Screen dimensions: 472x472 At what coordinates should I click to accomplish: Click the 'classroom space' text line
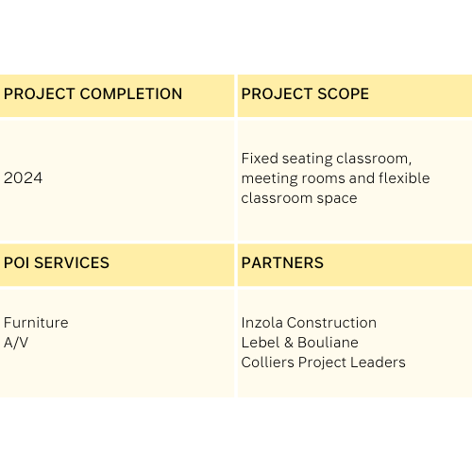tap(299, 198)
